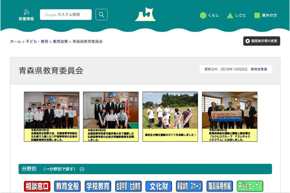The image size is (290, 193).
Task: Open 令和元年9月2日 弘前高等学校 photo
Action: [111, 116]
